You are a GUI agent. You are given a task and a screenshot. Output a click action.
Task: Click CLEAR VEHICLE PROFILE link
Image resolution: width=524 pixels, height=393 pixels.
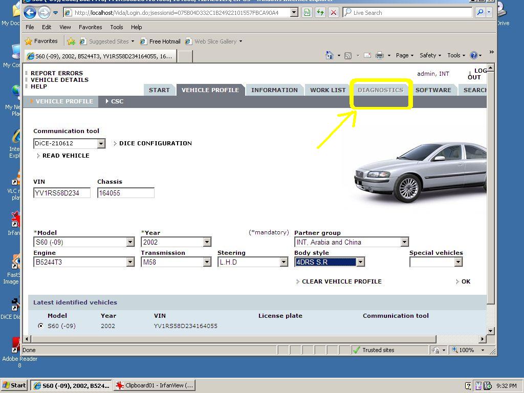(x=341, y=281)
